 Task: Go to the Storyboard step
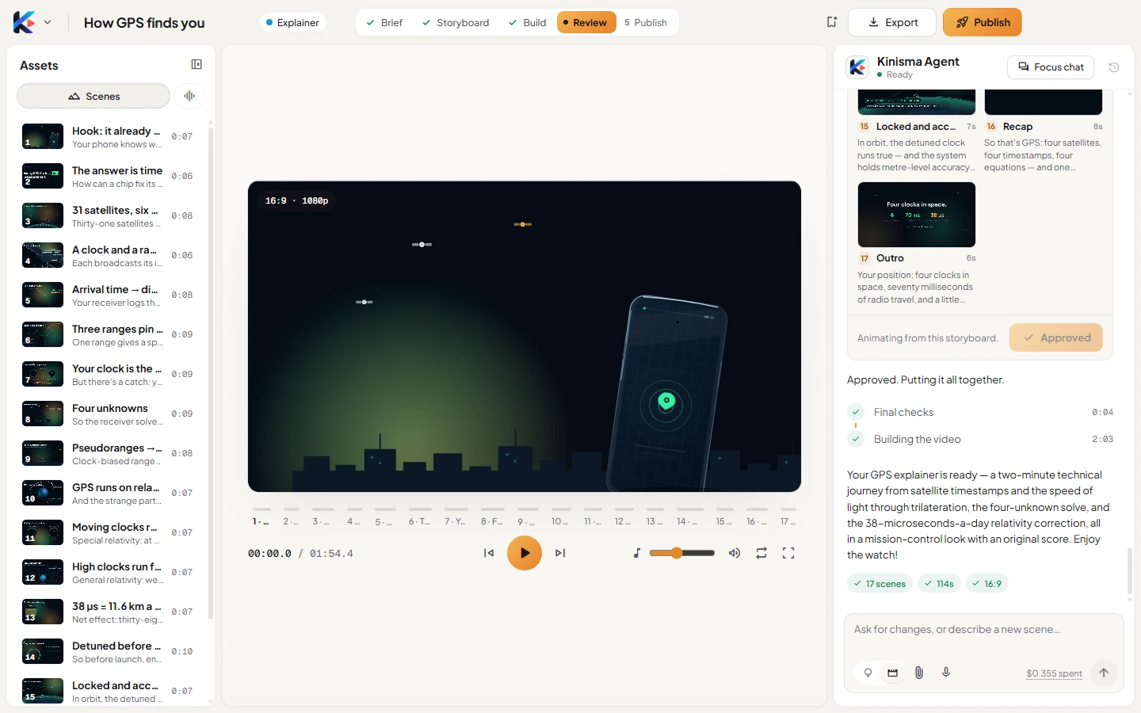click(x=456, y=22)
